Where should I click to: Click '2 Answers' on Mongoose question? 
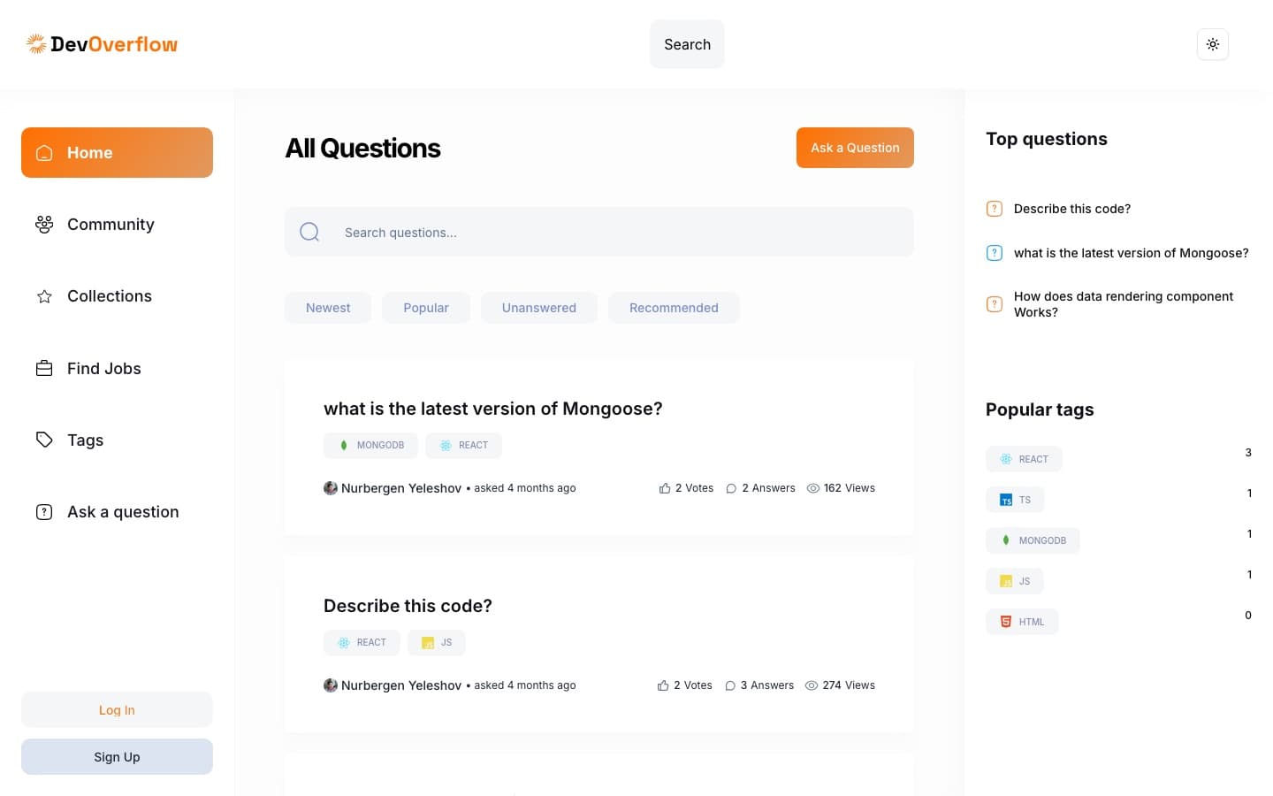[768, 488]
